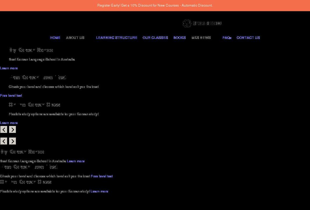Click Learn more under Online Korean Class
Image resolution: width=310 pixels, height=210 pixels.
point(9,123)
